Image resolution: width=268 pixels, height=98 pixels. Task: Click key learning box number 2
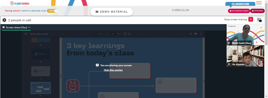pos(176,85)
